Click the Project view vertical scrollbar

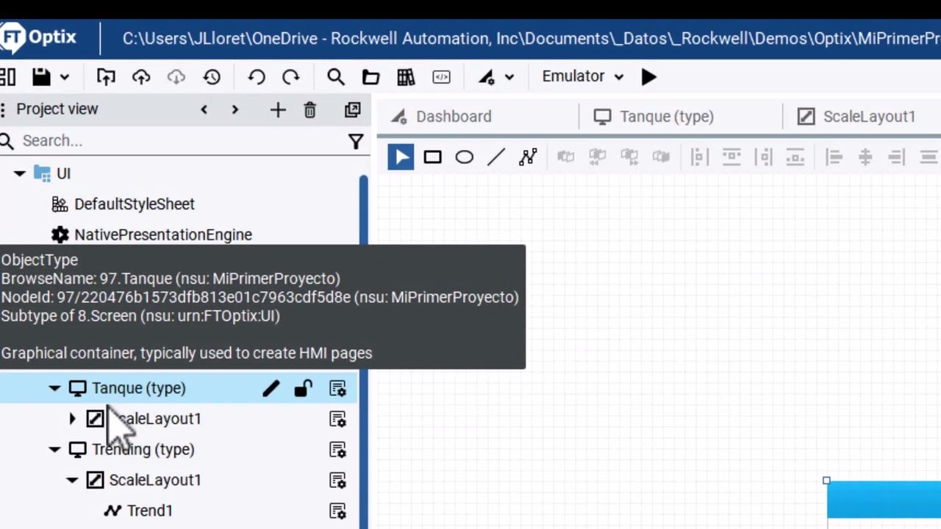pyautogui.click(x=363, y=351)
